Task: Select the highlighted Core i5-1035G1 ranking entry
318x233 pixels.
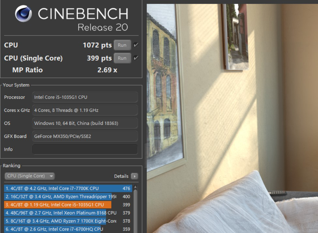Action: coord(58,205)
